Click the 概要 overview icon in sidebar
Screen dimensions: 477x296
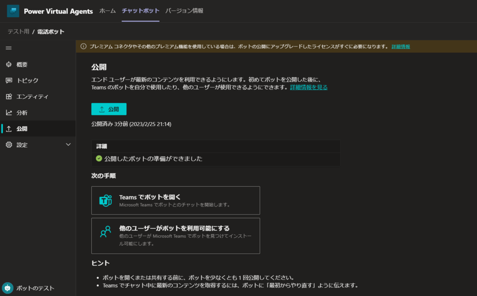[x=9, y=64]
